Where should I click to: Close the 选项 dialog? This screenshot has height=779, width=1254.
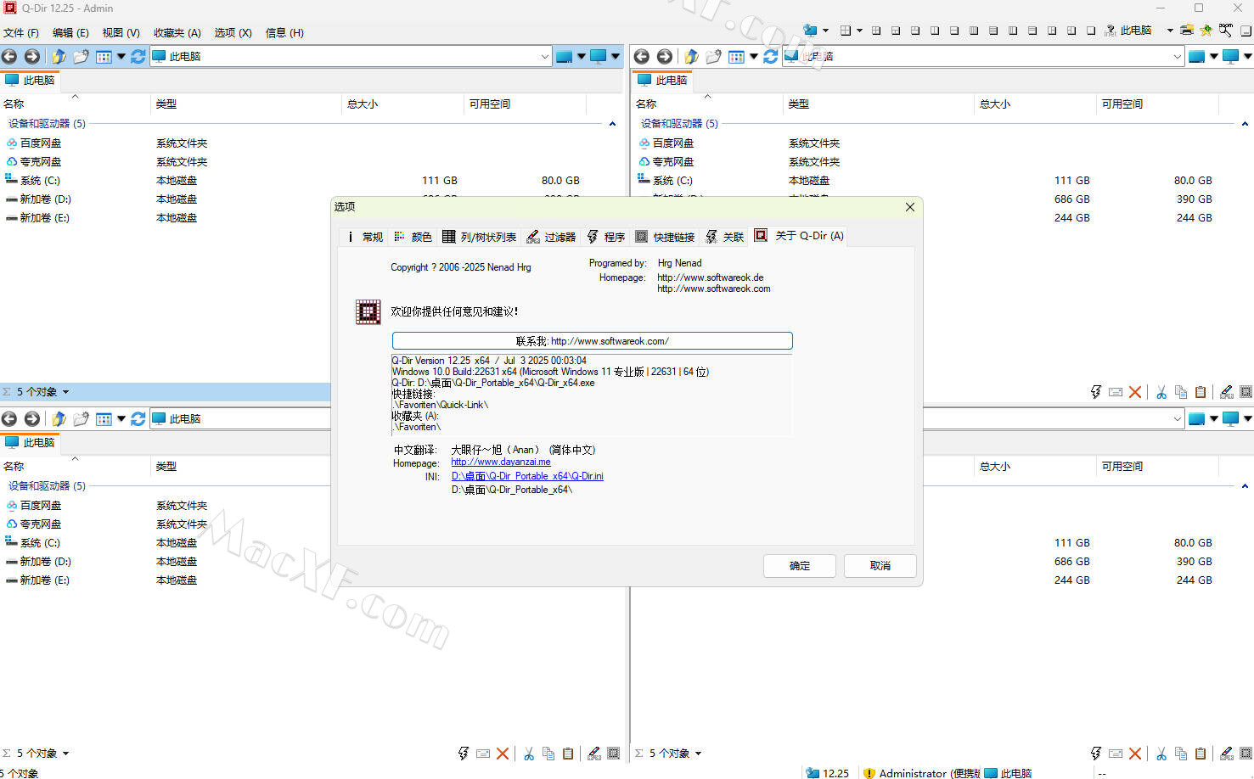click(x=910, y=207)
